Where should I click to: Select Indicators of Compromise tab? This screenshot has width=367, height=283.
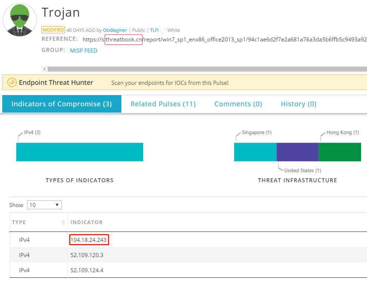point(62,104)
